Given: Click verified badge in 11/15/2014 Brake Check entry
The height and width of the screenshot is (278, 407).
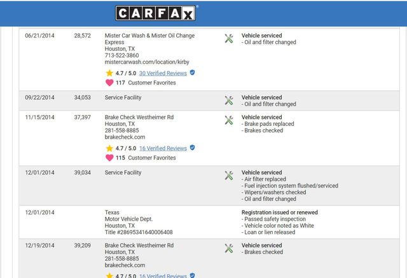Looking at the screenshot, I should click(x=193, y=148).
